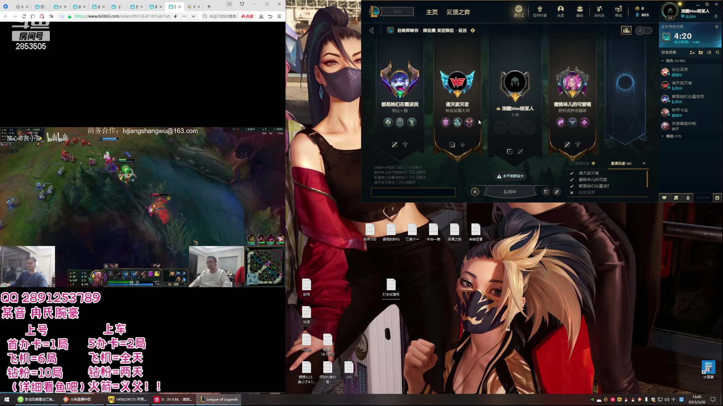Click Windows Start button
Image resolution: width=723 pixels, height=406 pixels.
pyautogui.click(x=6, y=399)
